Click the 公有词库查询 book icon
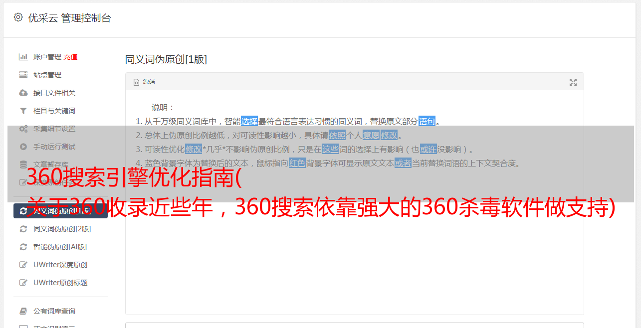 23,311
